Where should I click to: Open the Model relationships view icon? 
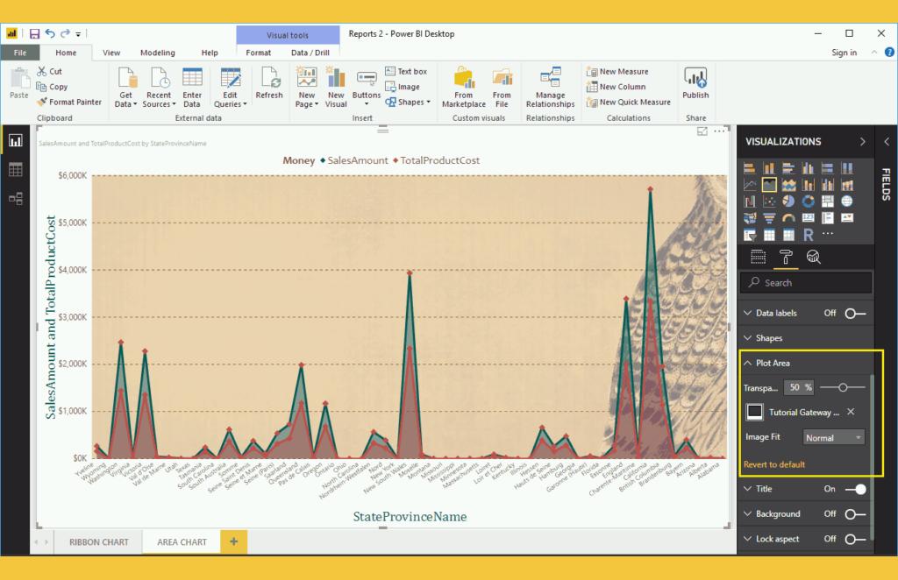click(16, 199)
